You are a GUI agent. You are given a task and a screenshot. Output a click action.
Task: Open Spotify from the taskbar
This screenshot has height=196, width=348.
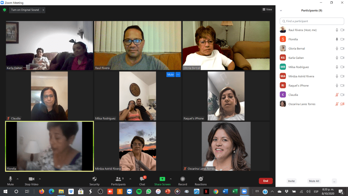pos(139,192)
